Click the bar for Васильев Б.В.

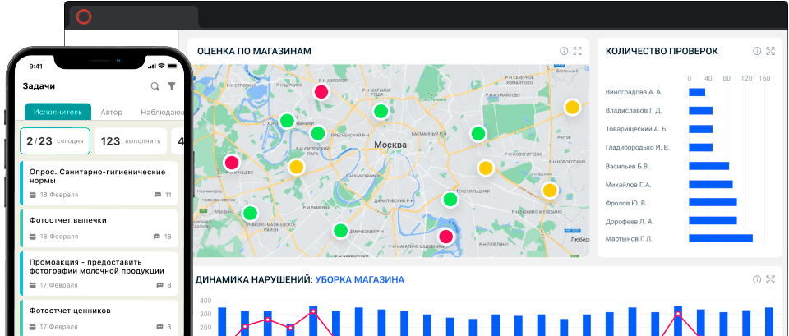click(x=709, y=166)
